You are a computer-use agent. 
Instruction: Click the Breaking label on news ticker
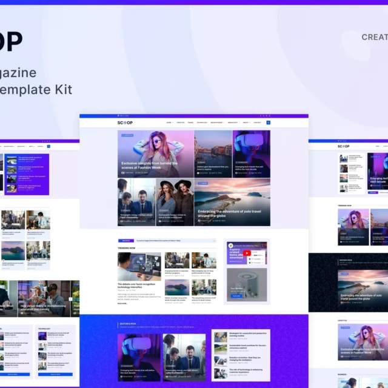click(126, 241)
